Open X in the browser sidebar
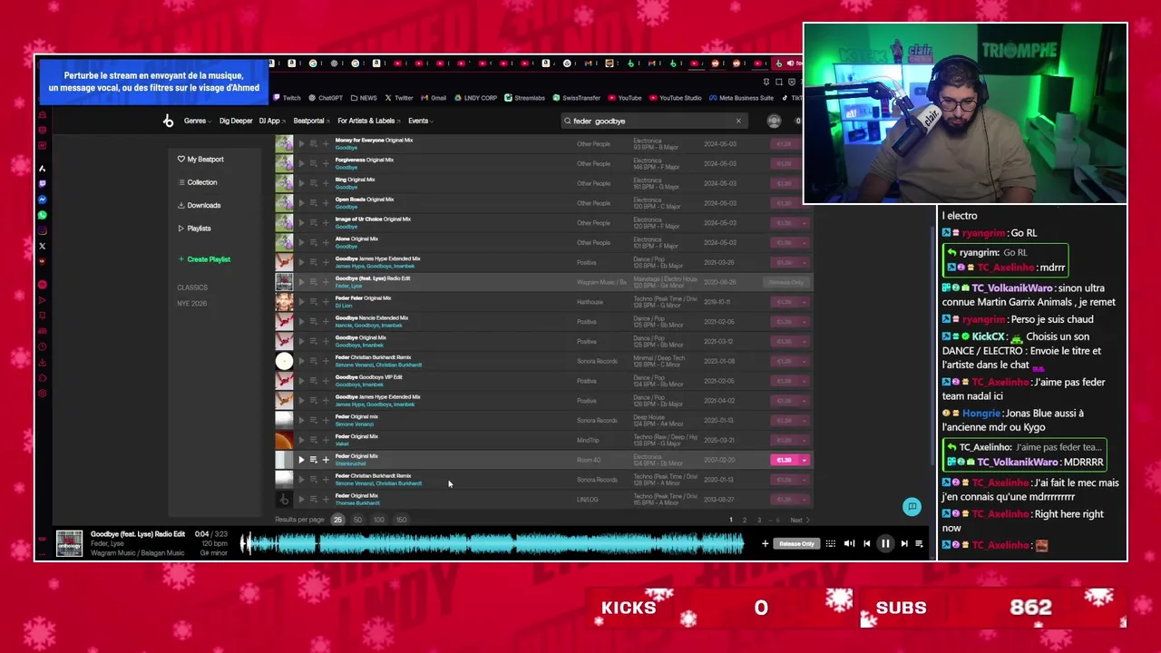 [43, 246]
